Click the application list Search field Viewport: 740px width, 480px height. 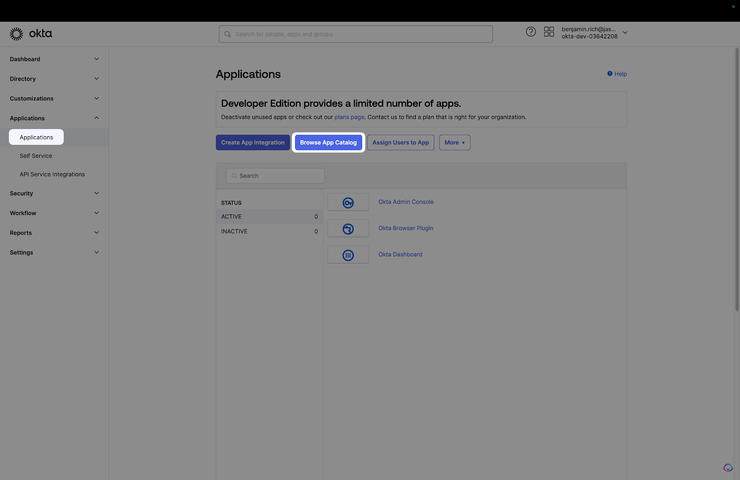(275, 176)
